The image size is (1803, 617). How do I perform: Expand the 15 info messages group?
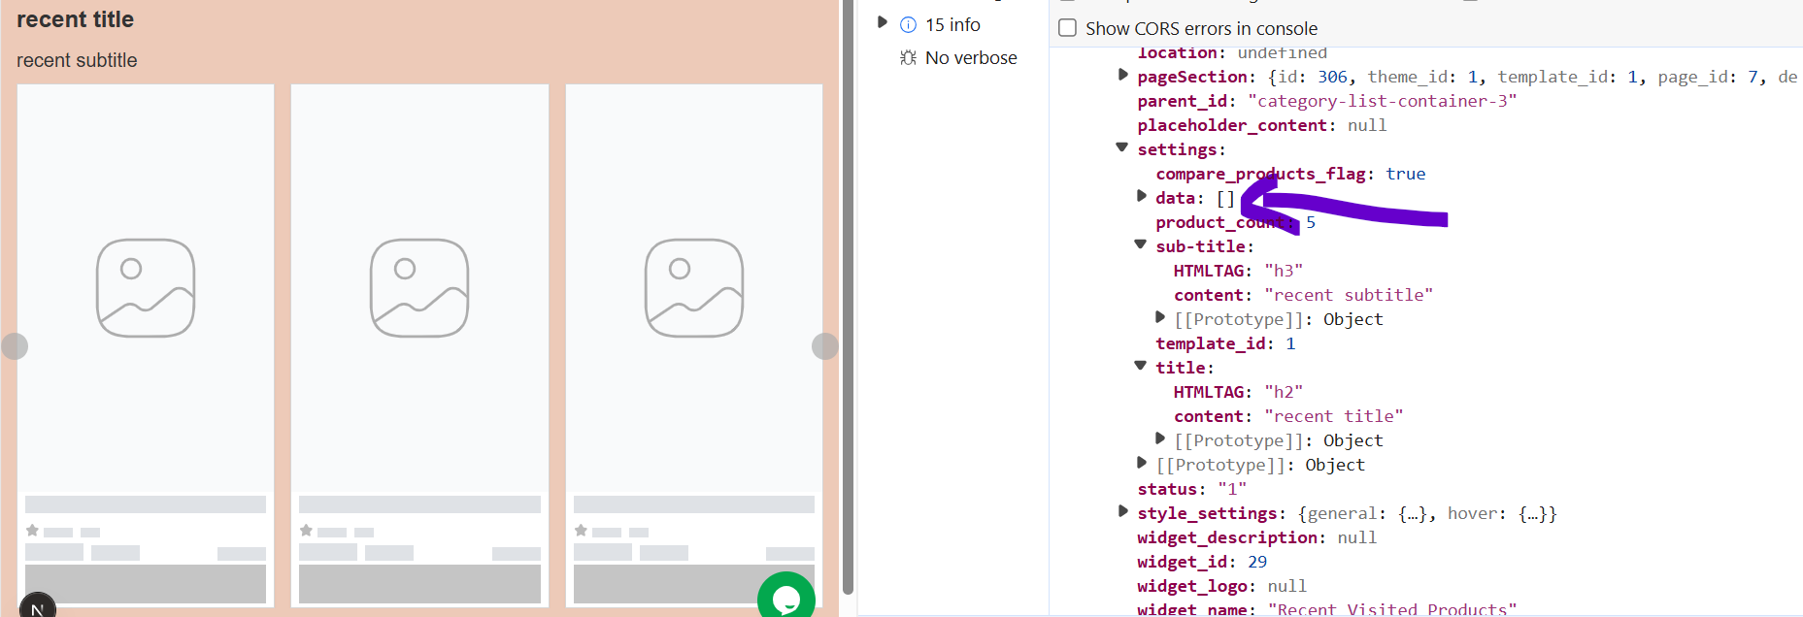(883, 22)
